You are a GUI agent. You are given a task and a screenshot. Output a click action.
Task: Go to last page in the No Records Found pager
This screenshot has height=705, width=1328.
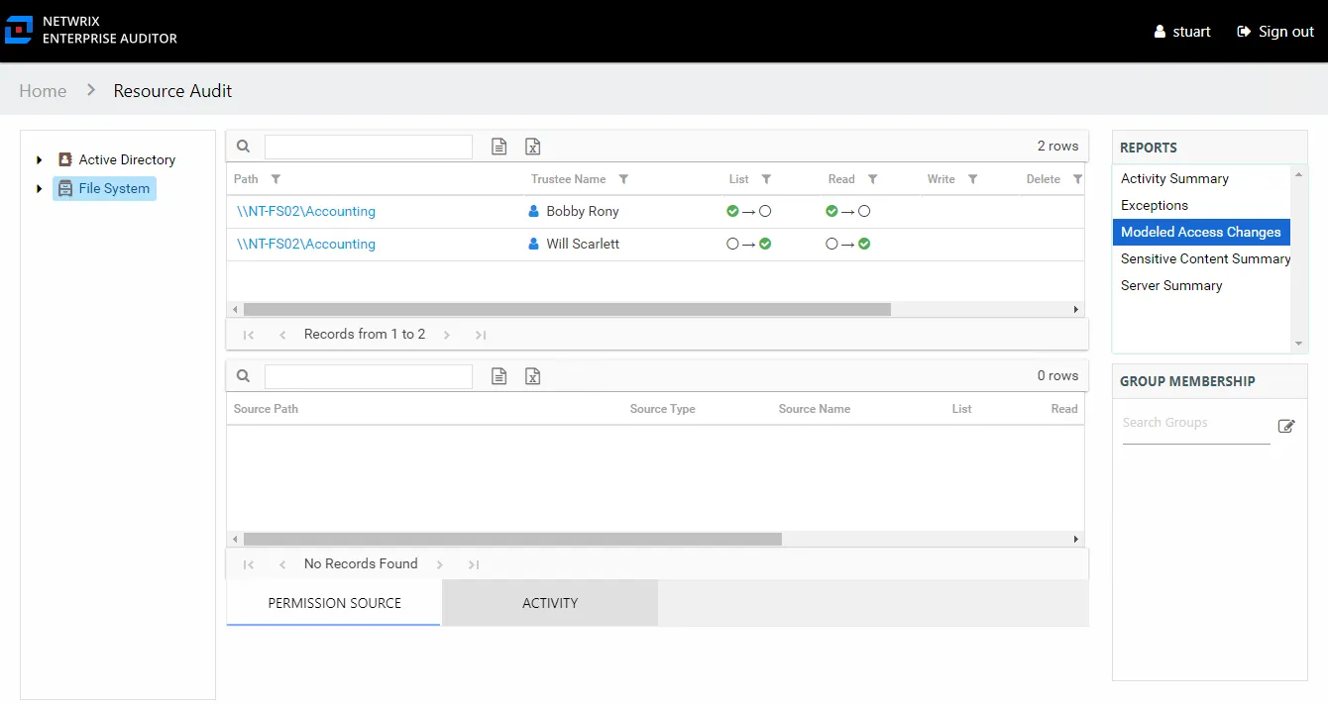coord(474,564)
